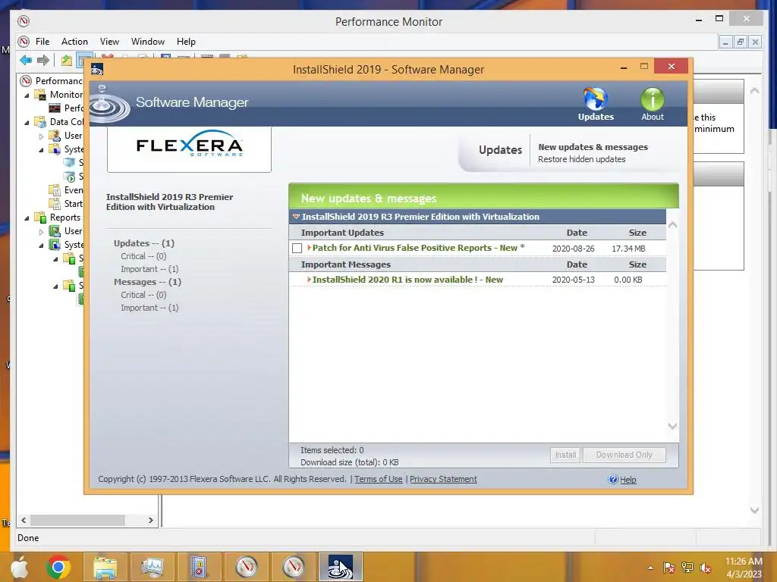Select the Data Collector Sets folder icon
777x582 pixels.
[x=40, y=122]
